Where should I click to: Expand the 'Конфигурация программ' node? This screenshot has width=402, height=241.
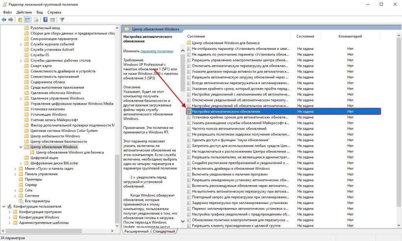(9, 212)
